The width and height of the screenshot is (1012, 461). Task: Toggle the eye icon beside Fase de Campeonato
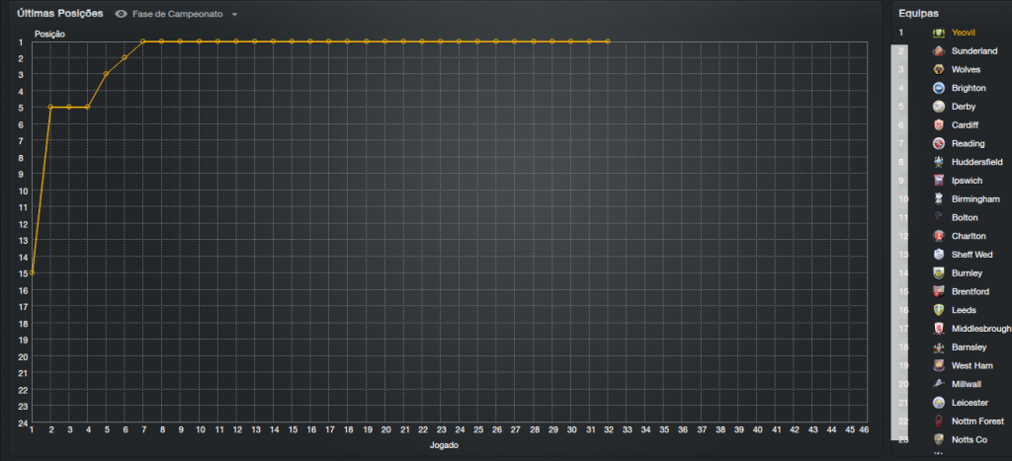click(121, 15)
